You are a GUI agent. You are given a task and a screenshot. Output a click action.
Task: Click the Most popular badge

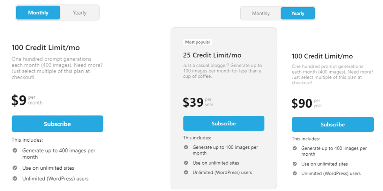coord(198,42)
